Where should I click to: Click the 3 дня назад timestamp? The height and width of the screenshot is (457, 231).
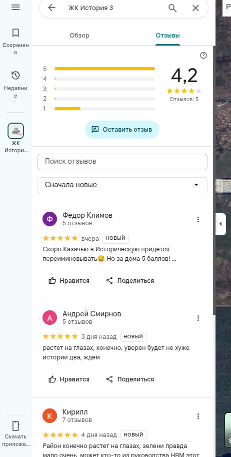pos(99,337)
